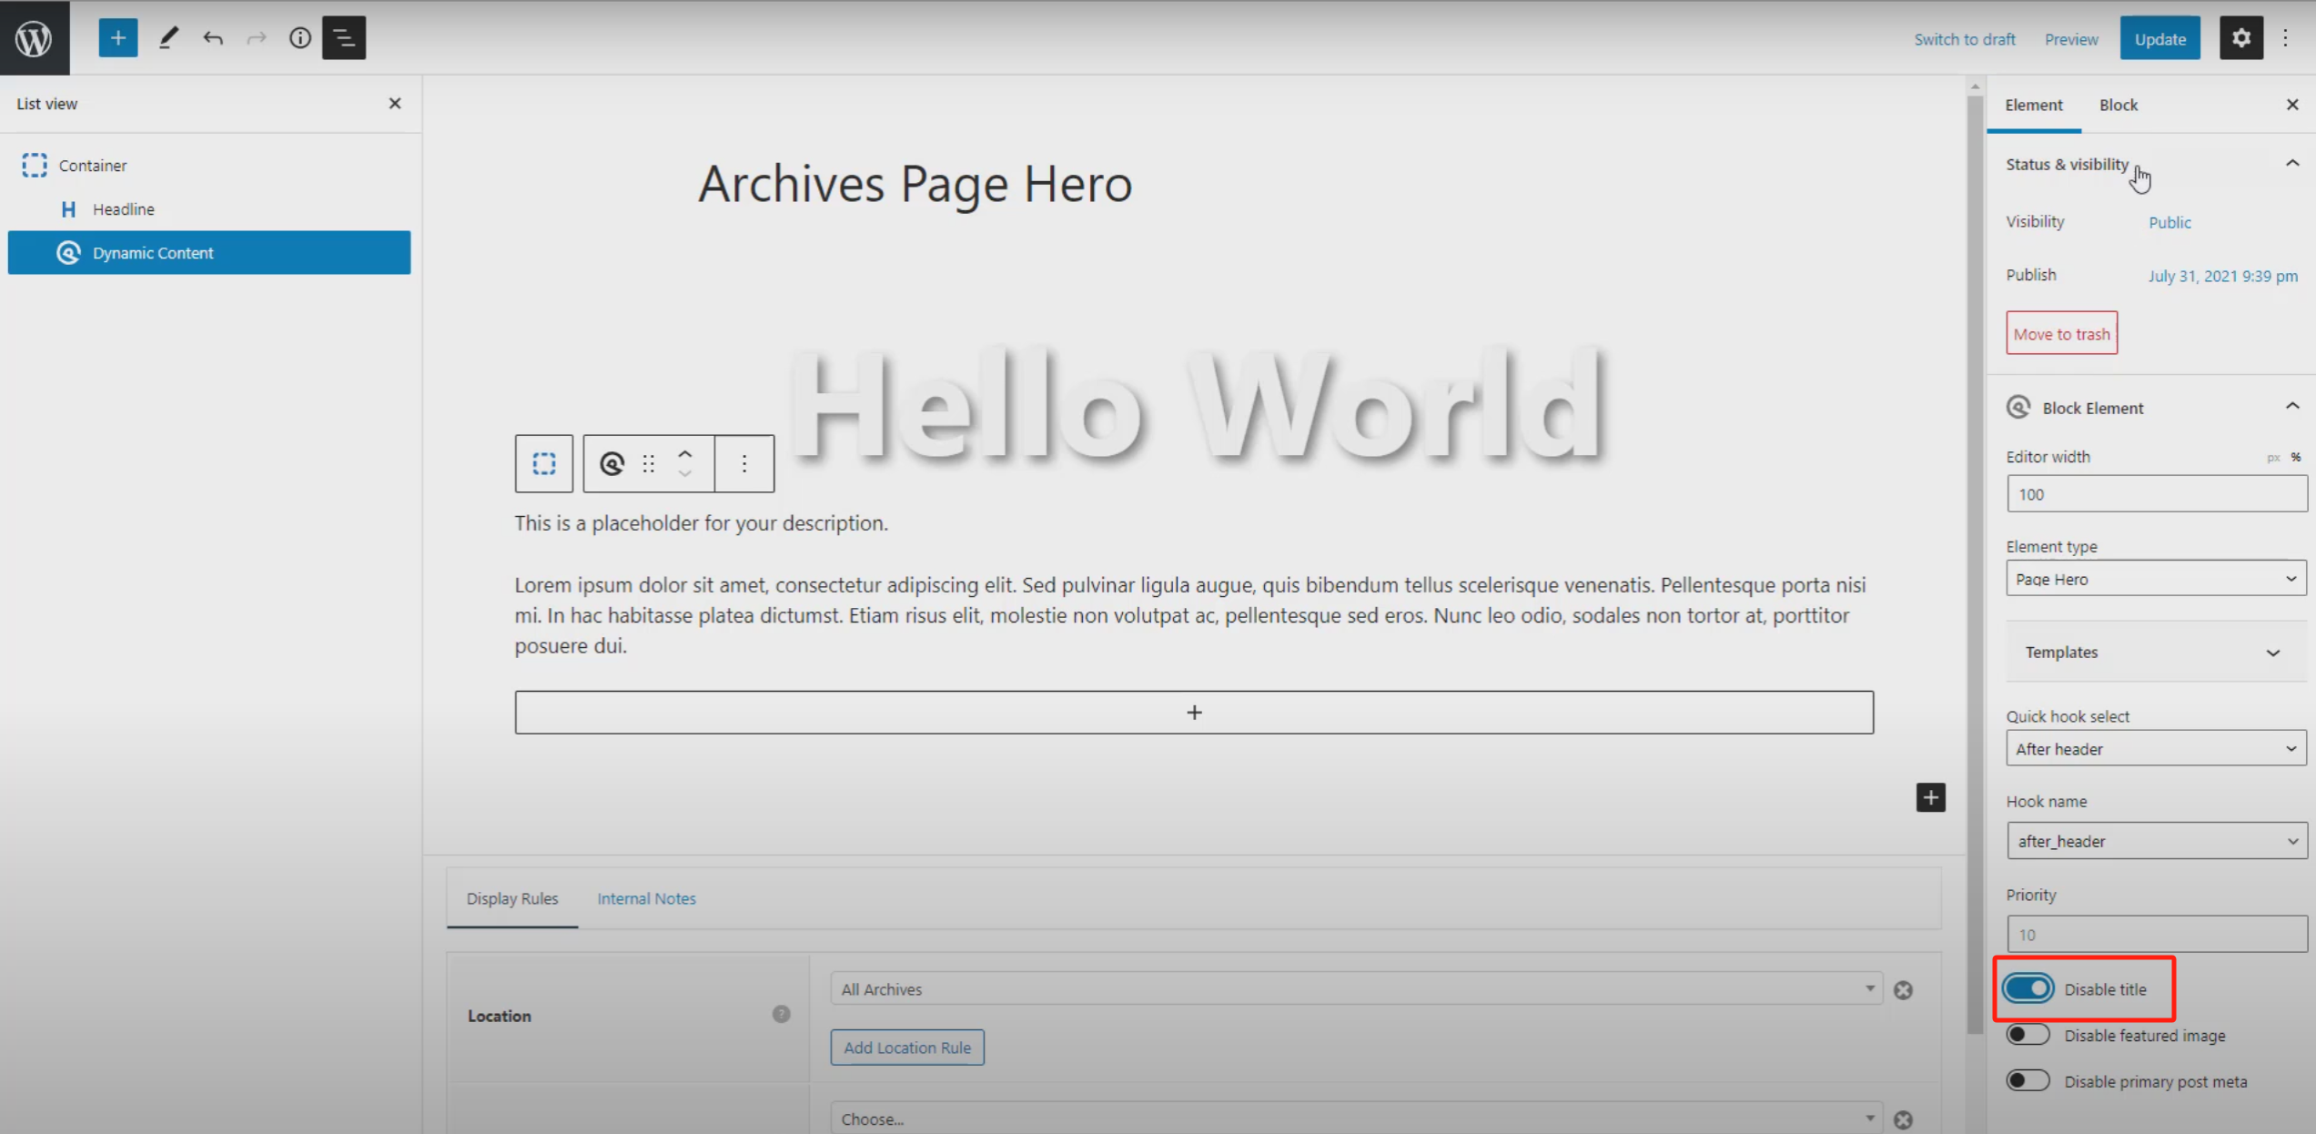This screenshot has height=1134, width=2316.
Task: Switch to the Internal Notes tab
Action: tap(646, 898)
